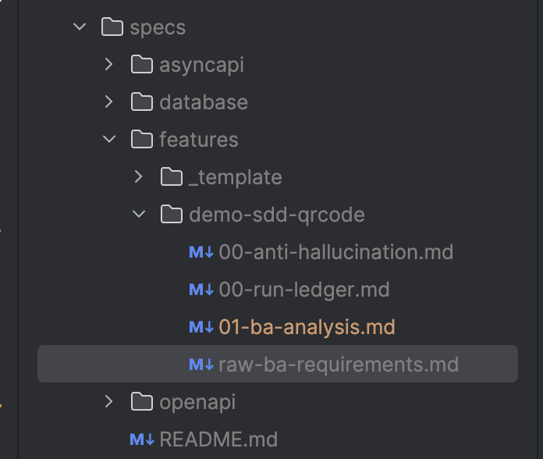The width and height of the screenshot is (543, 459).
Task: Click the Markdown icon next to README.md
Action: pyautogui.click(x=142, y=439)
